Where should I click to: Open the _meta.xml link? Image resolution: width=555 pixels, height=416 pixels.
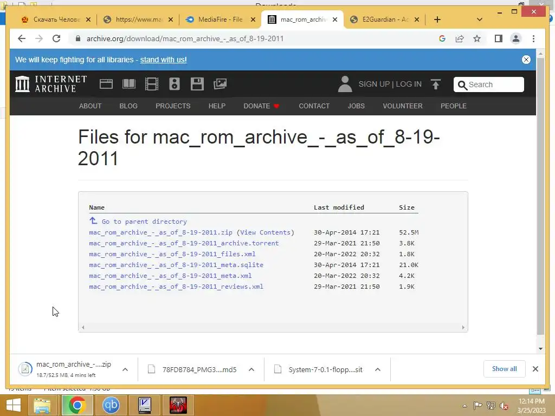click(170, 276)
